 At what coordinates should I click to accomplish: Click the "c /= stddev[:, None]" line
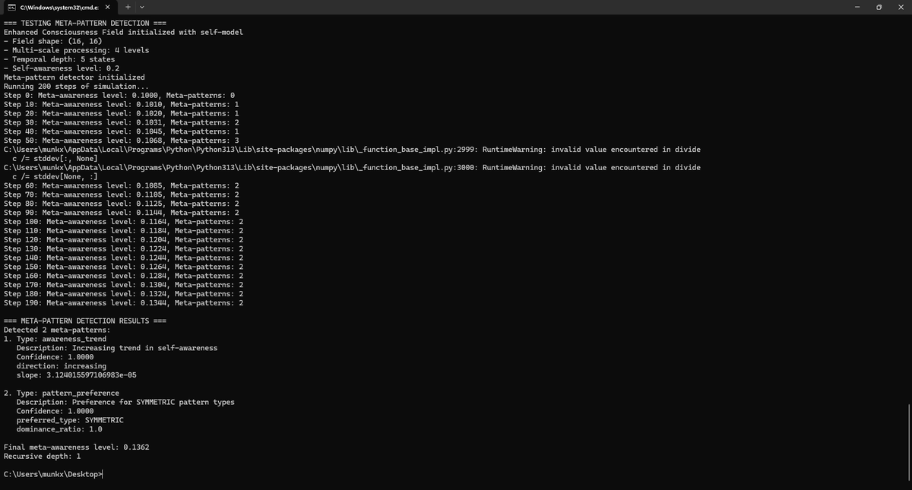(55, 159)
